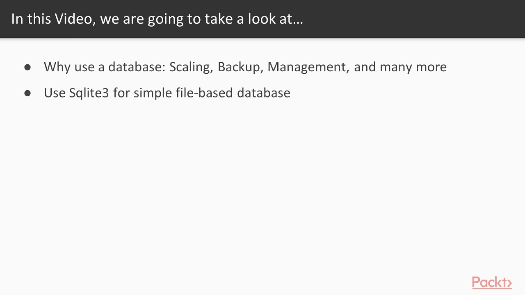Click the word "Sqlite3" in second bullet
Screen dimensions: 525x295
tap(89, 93)
